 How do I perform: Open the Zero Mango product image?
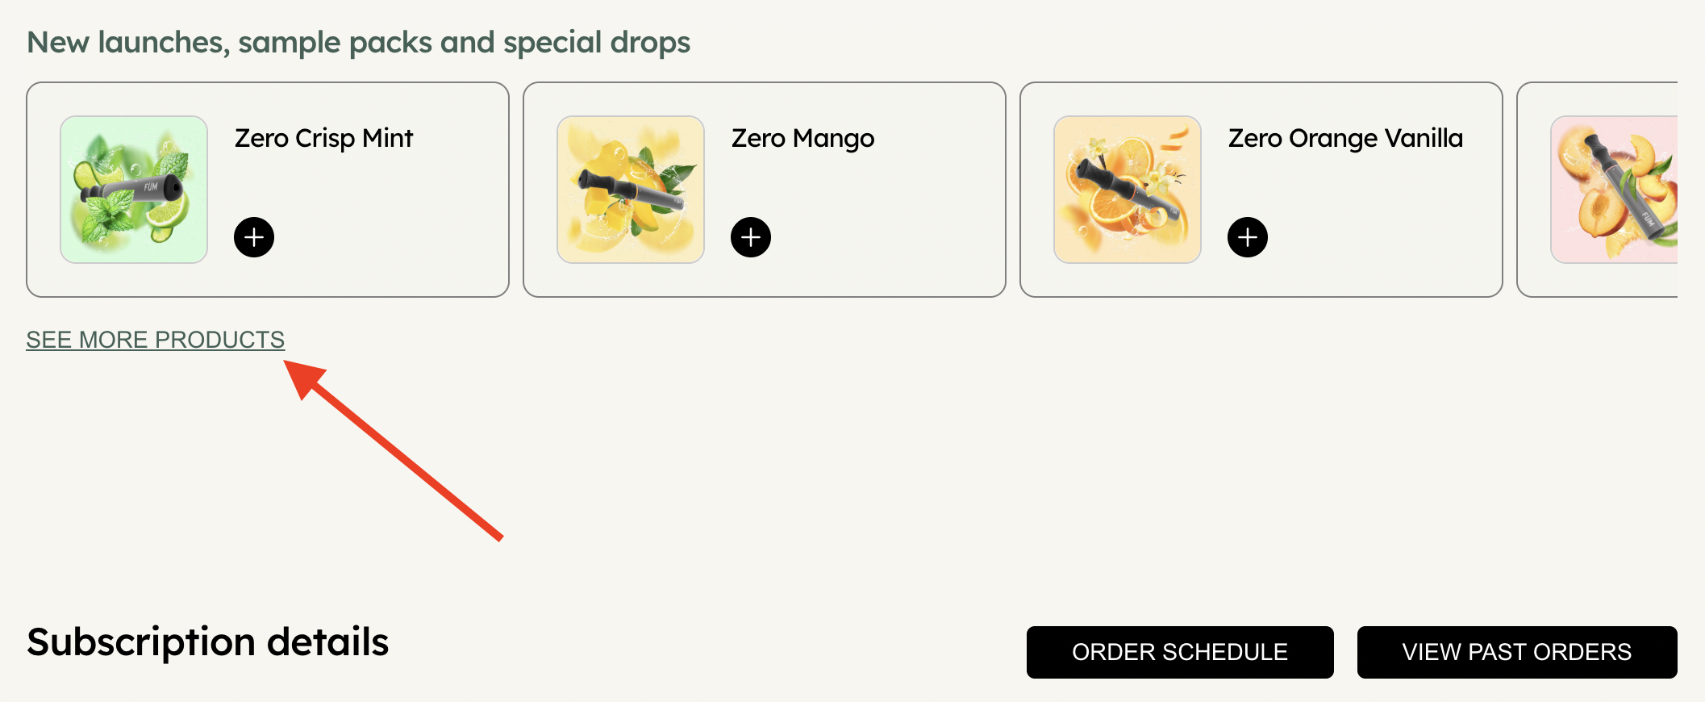point(631,190)
